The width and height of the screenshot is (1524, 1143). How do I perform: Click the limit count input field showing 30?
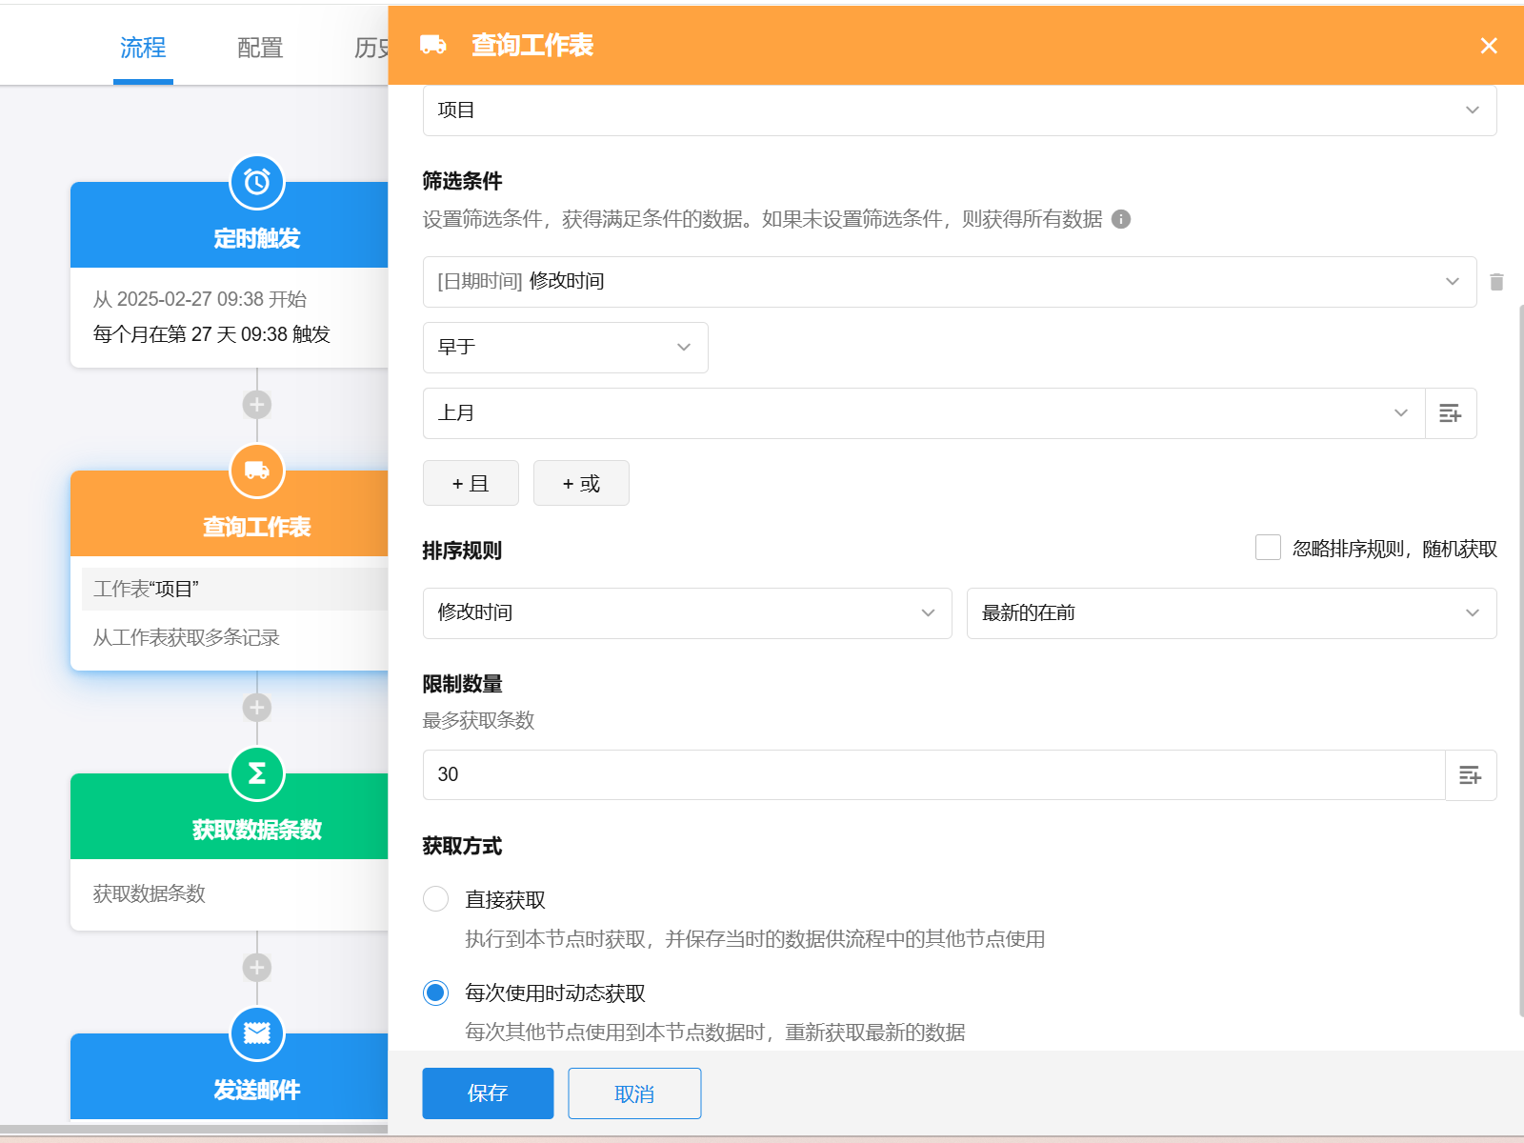[x=933, y=775]
